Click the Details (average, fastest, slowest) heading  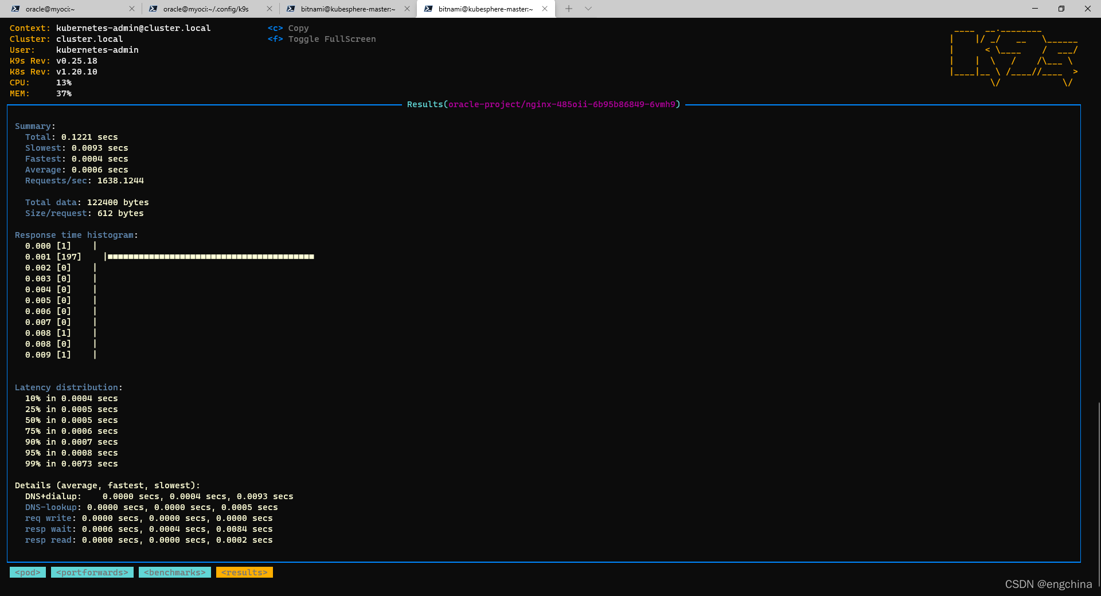click(107, 485)
